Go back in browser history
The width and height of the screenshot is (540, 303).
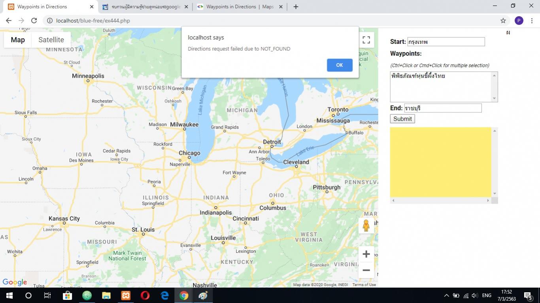9,21
